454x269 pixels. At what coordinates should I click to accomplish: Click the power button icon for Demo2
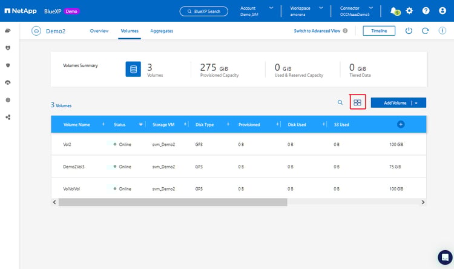click(x=409, y=31)
